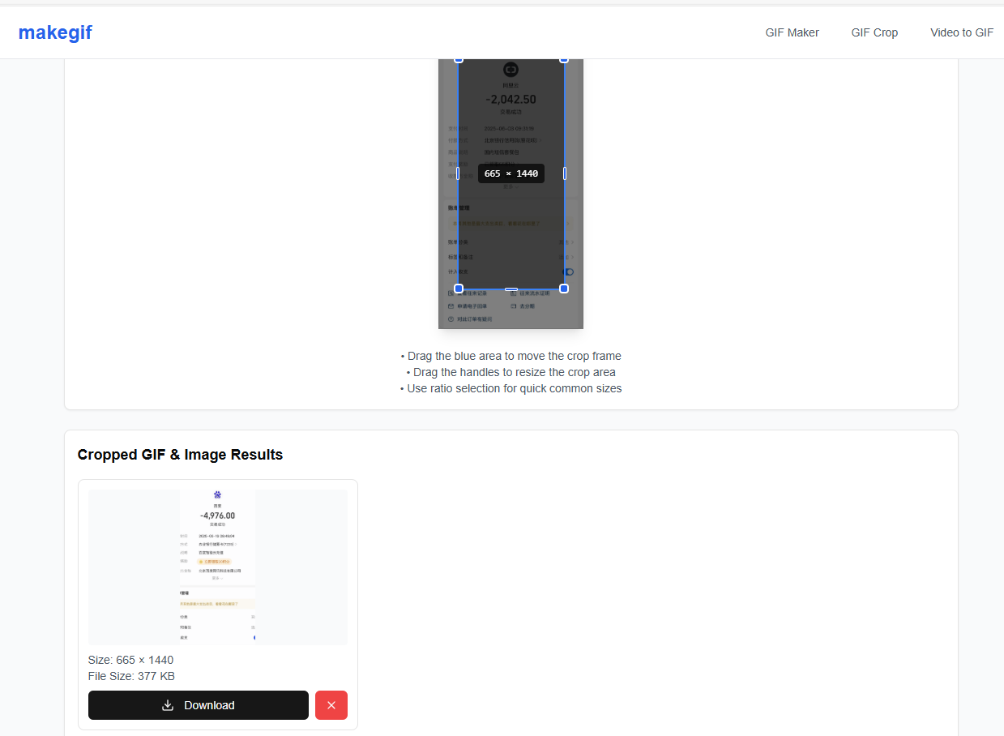Click the 'Drag the blue area' tip text
1004x736 pixels.
pyautogui.click(x=511, y=356)
